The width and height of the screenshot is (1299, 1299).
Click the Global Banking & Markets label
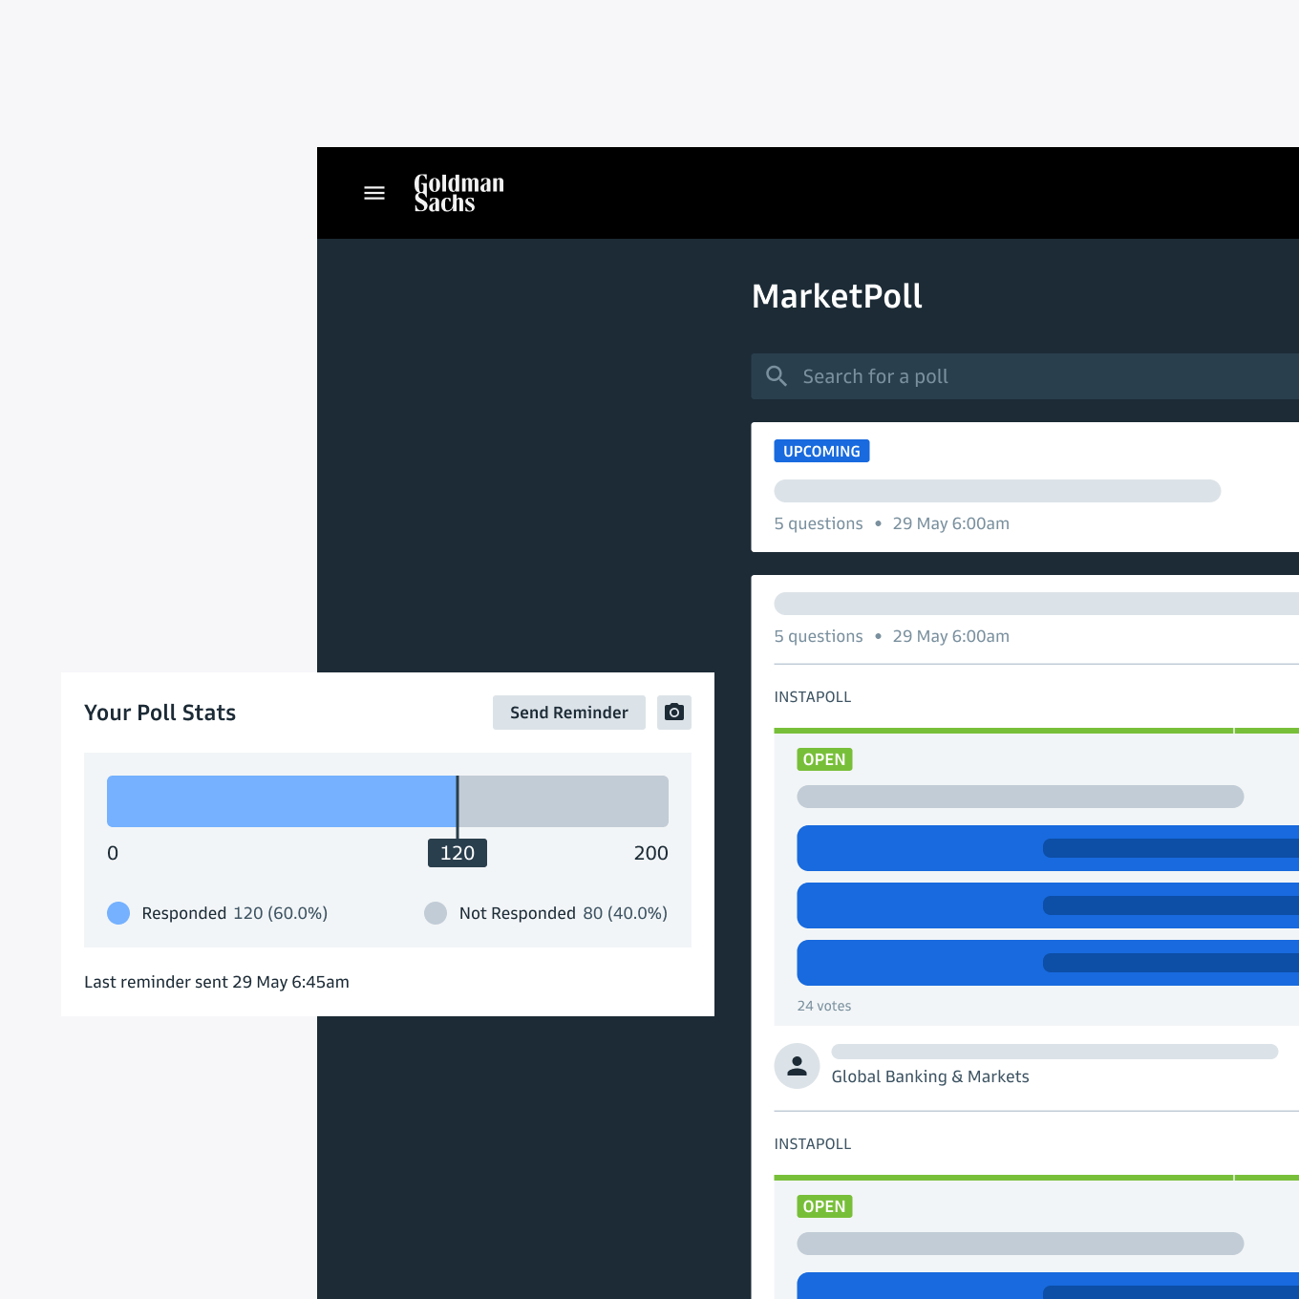pyautogui.click(x=930, y=1076)
